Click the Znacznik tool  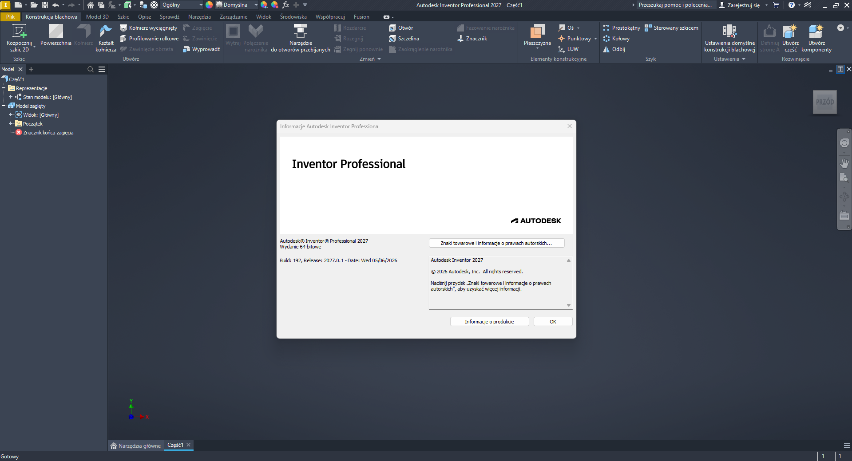tap(472, 39)
